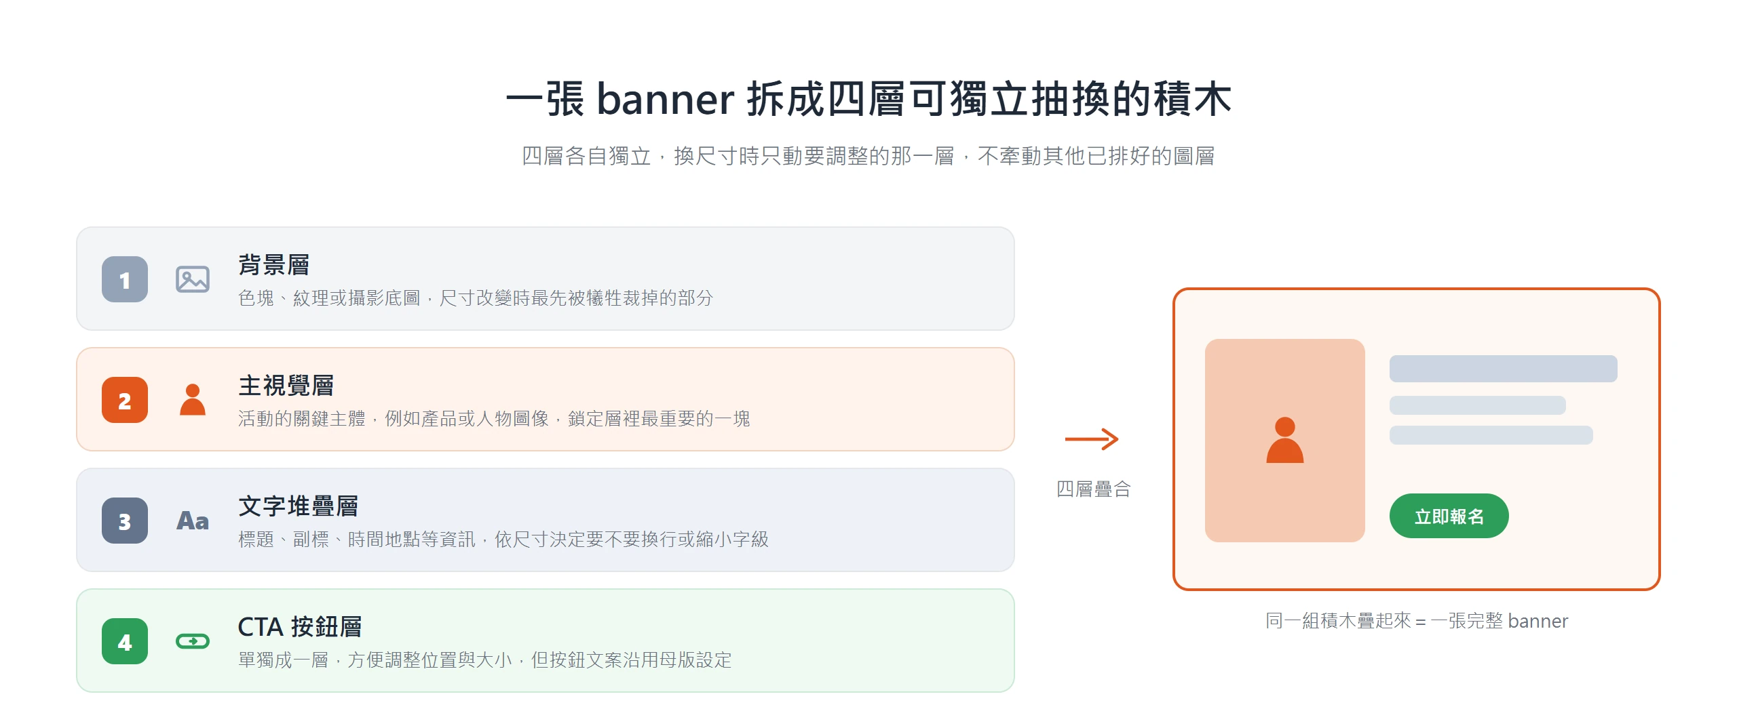The image size is (1737, 709).
Task: Click the button-link icon in CTA 按鈕層 card
Action: [x=193, y=641]
